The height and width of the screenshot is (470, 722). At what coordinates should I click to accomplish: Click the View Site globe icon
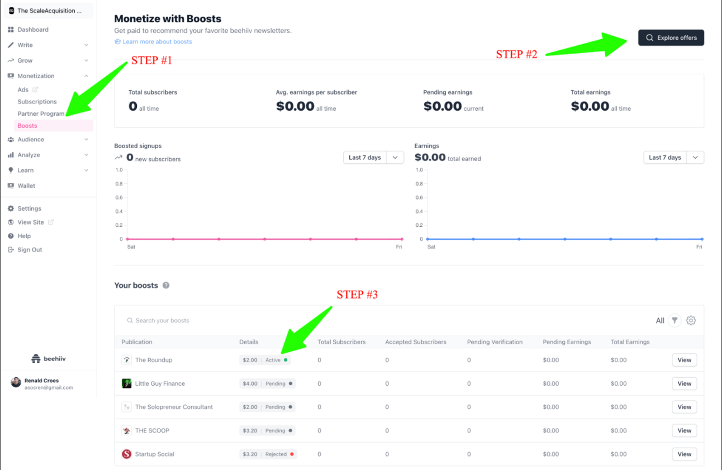(x=11, y=222)
